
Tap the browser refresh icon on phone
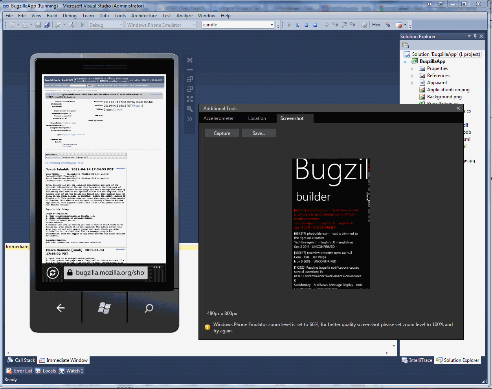click(53, 273)
